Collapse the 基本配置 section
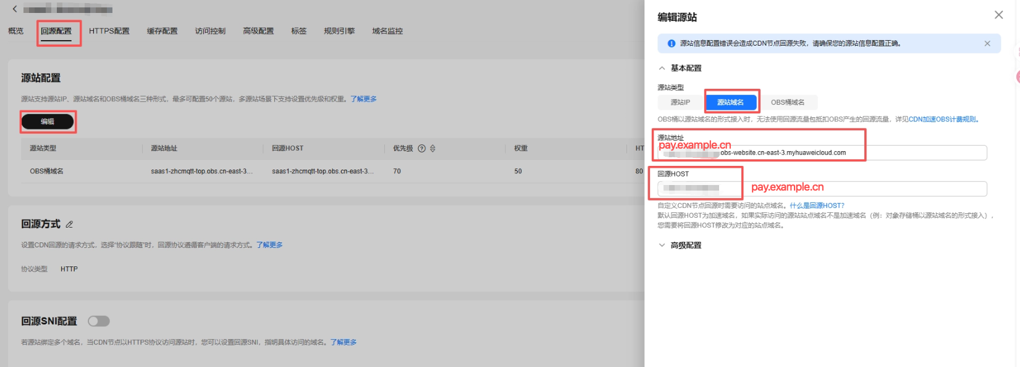1020x367 pixels. pyautogui.click(x=662, y=68)
